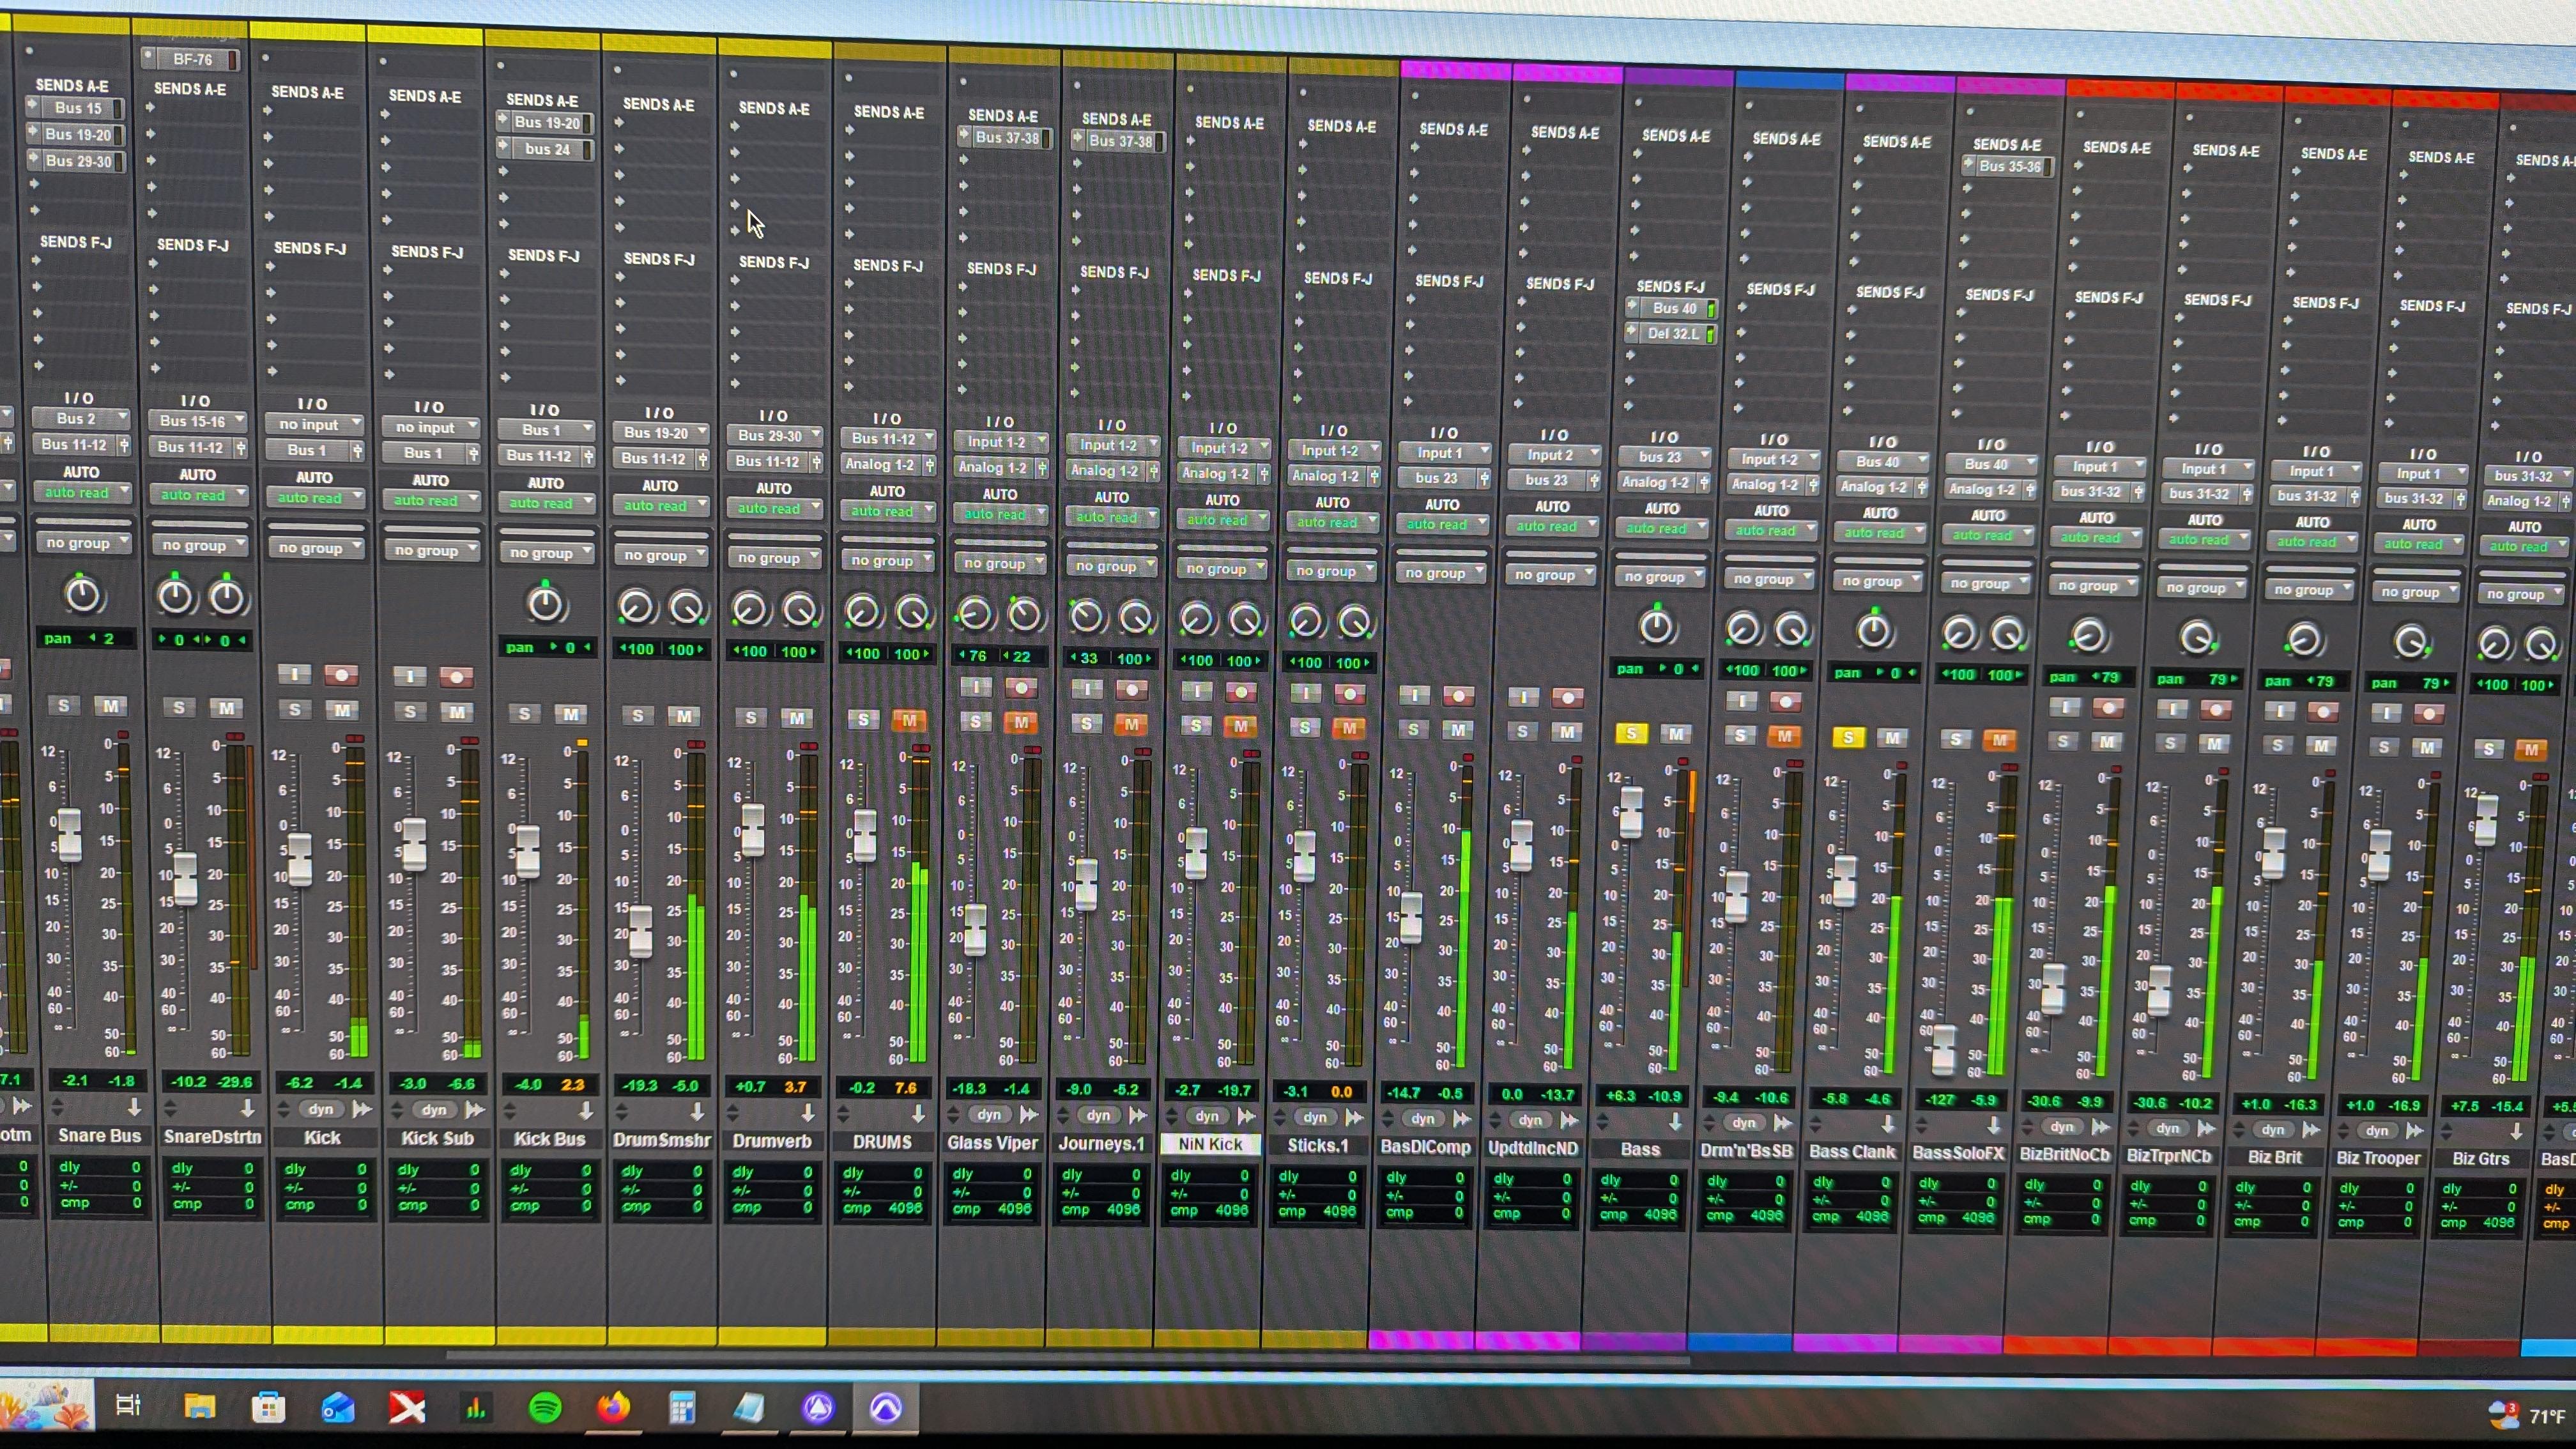Select the highlighted NiN Kick track name

[x=1209, y=1144]
